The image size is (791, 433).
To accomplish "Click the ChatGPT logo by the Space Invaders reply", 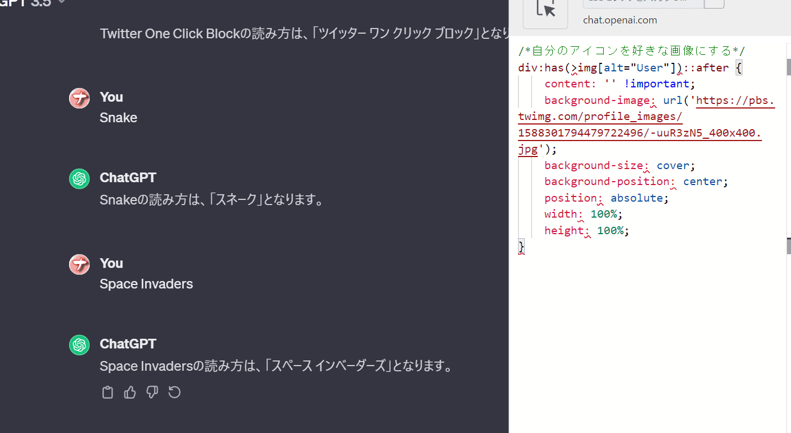I will 79,345.
